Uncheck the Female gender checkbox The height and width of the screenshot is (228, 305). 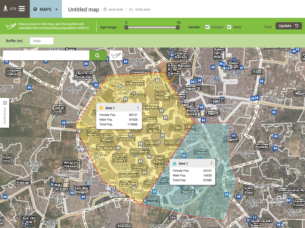[207, 27]
